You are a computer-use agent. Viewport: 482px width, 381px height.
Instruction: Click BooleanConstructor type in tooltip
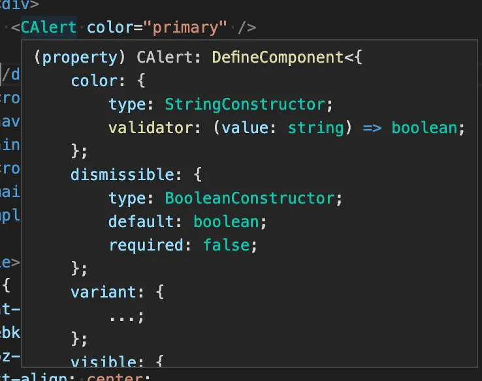click(250, 198)
